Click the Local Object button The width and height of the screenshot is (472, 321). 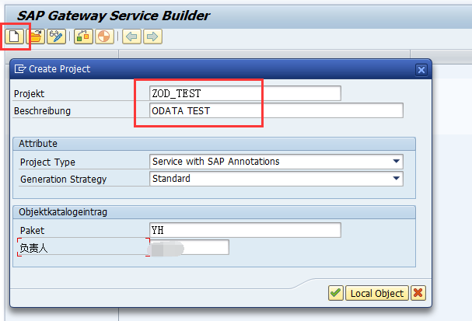pos(377,293)
